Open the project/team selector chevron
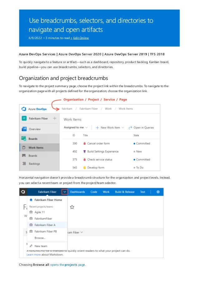 click(x=65, y=192)
